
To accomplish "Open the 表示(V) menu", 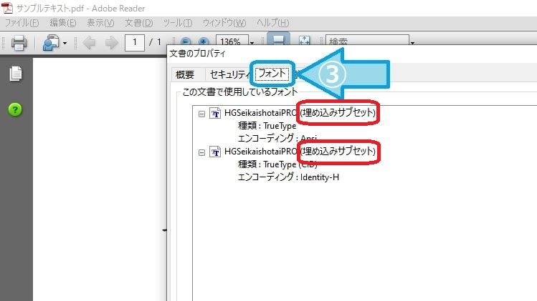I will tap(100, 23).
